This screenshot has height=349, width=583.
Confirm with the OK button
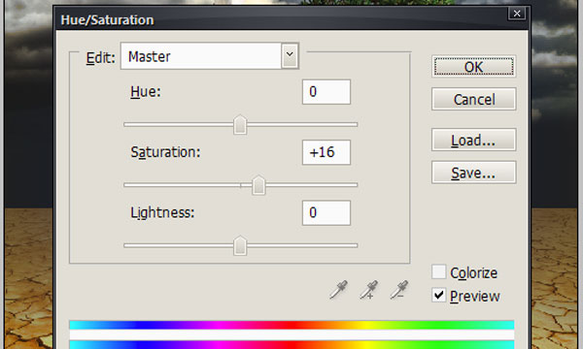pyautogui.click(x=474, y=67)
